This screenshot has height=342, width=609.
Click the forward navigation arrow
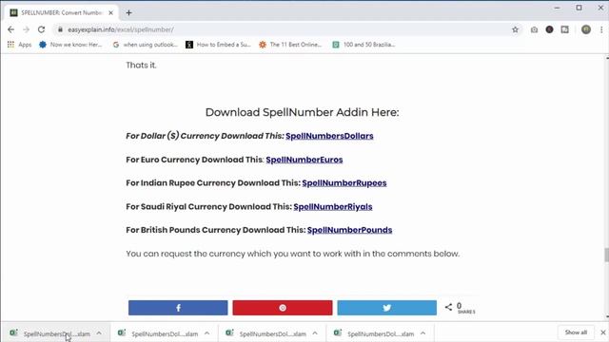(x=26, y=29)
